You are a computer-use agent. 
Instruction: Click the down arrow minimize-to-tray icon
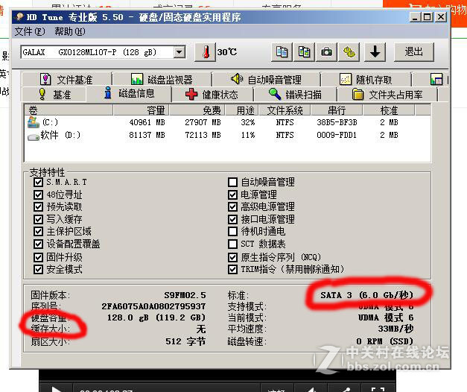point(375,52)
